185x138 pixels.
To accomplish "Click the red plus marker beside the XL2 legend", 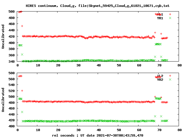I will pyautogui.click(x=170, y=76).
